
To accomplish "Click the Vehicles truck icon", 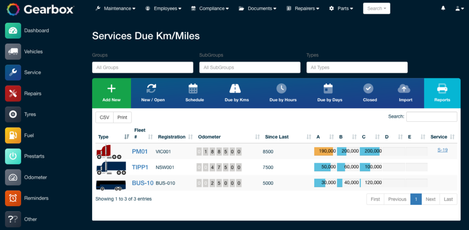I will tap(13, 52).
